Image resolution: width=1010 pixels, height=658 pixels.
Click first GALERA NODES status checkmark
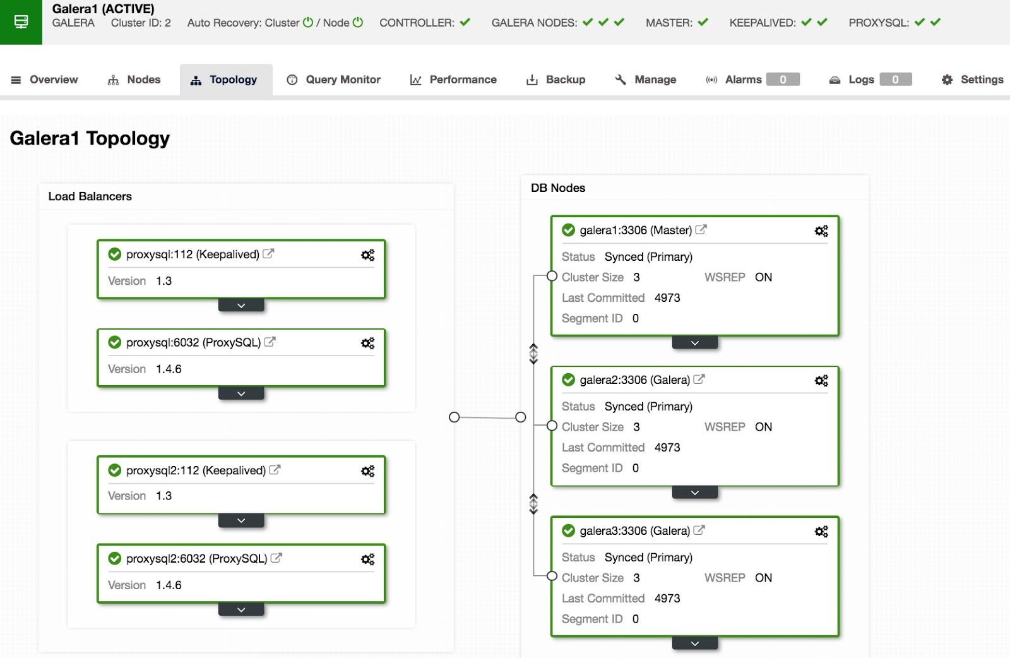coord(588,22)
